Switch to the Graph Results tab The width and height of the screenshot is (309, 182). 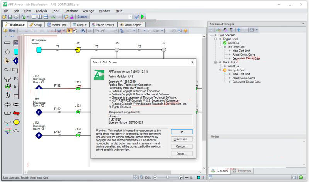[103, 25]
